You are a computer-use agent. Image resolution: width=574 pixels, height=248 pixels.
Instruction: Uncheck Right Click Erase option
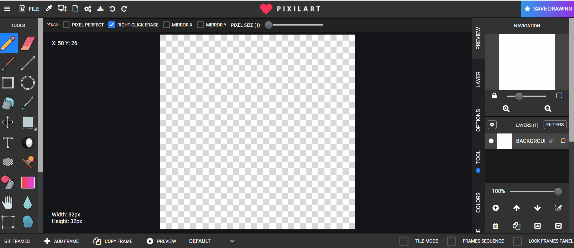click(x=112, y=25)
